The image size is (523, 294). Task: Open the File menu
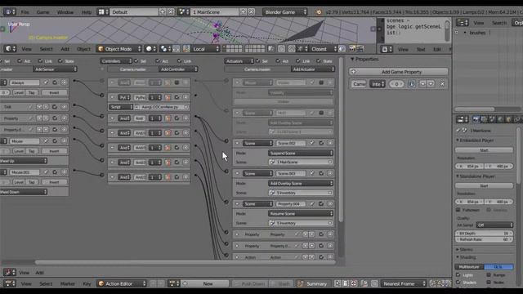click(25, 12)
